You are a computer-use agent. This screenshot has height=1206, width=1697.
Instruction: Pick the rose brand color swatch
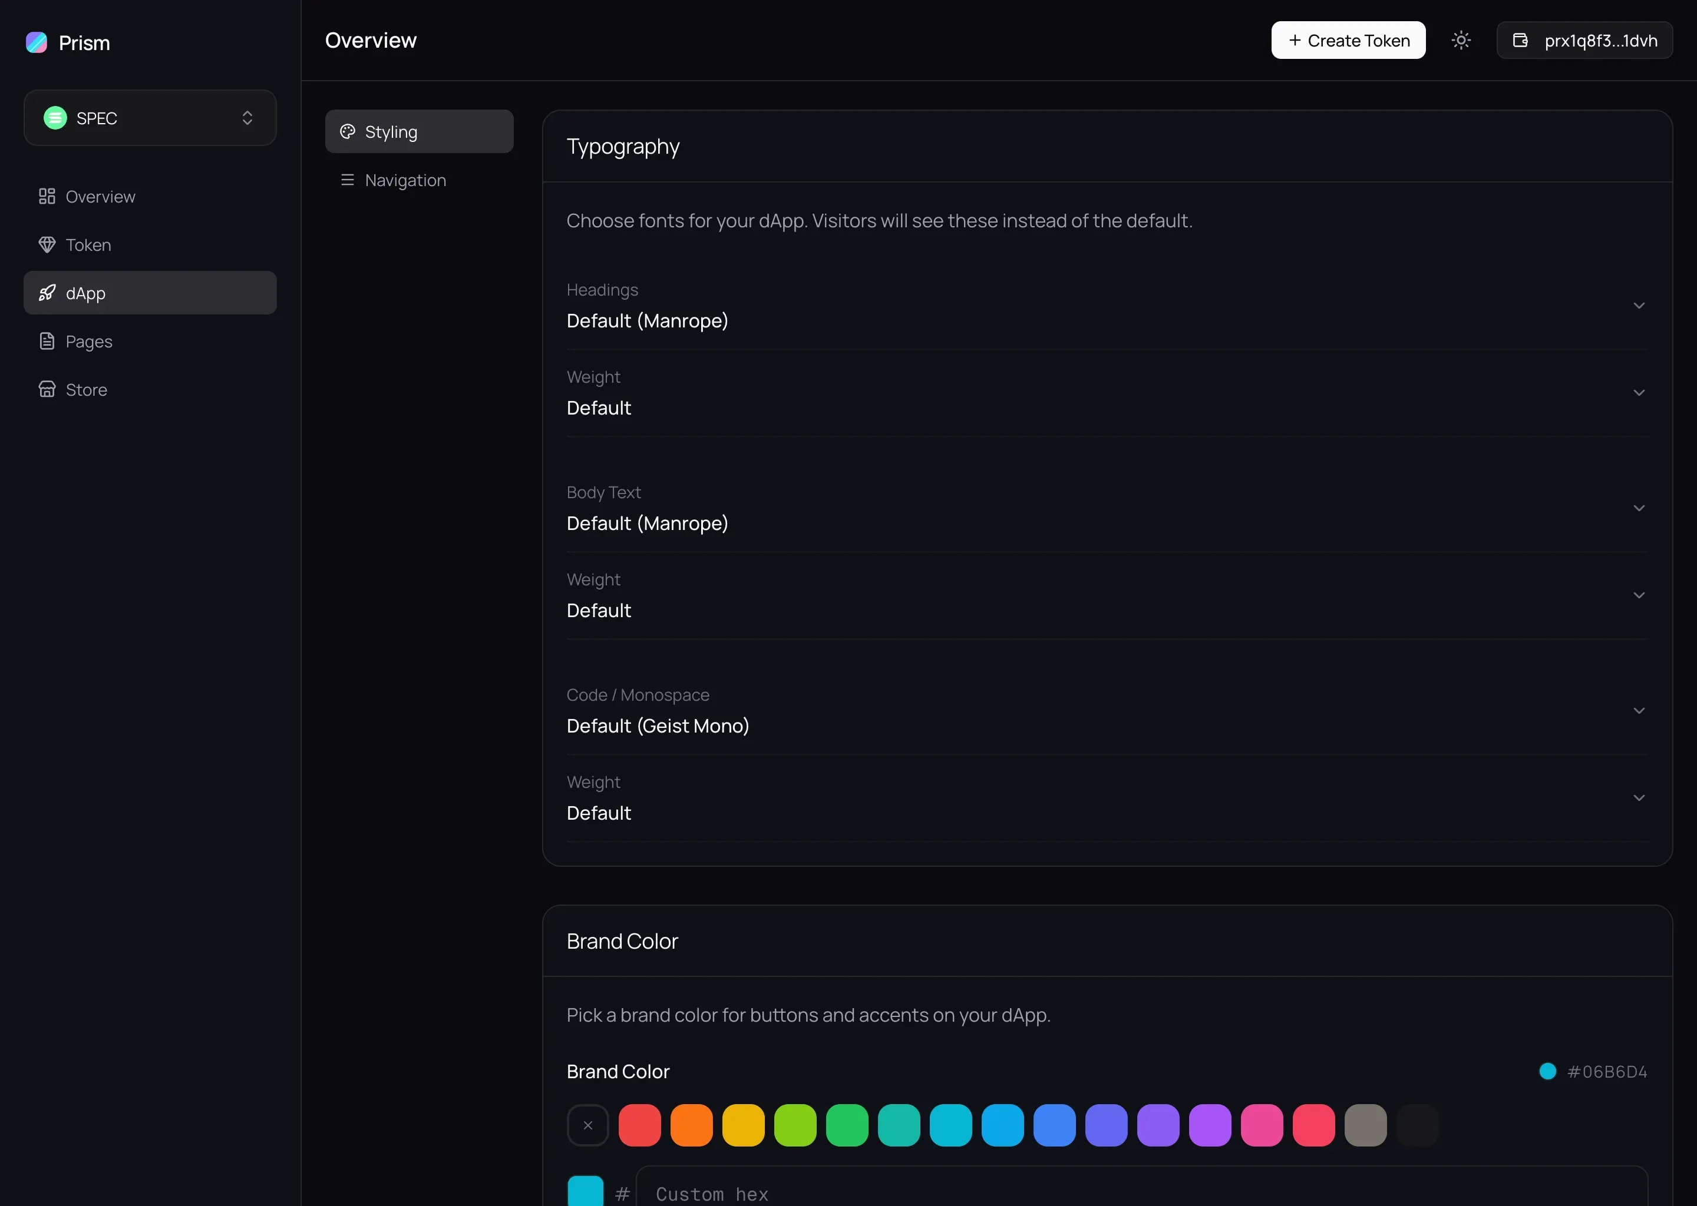click(1313, 1125)
